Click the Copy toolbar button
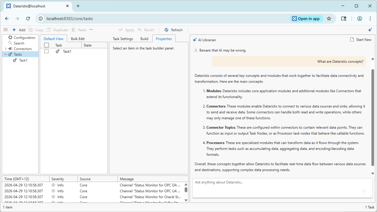 click(36, 30)
